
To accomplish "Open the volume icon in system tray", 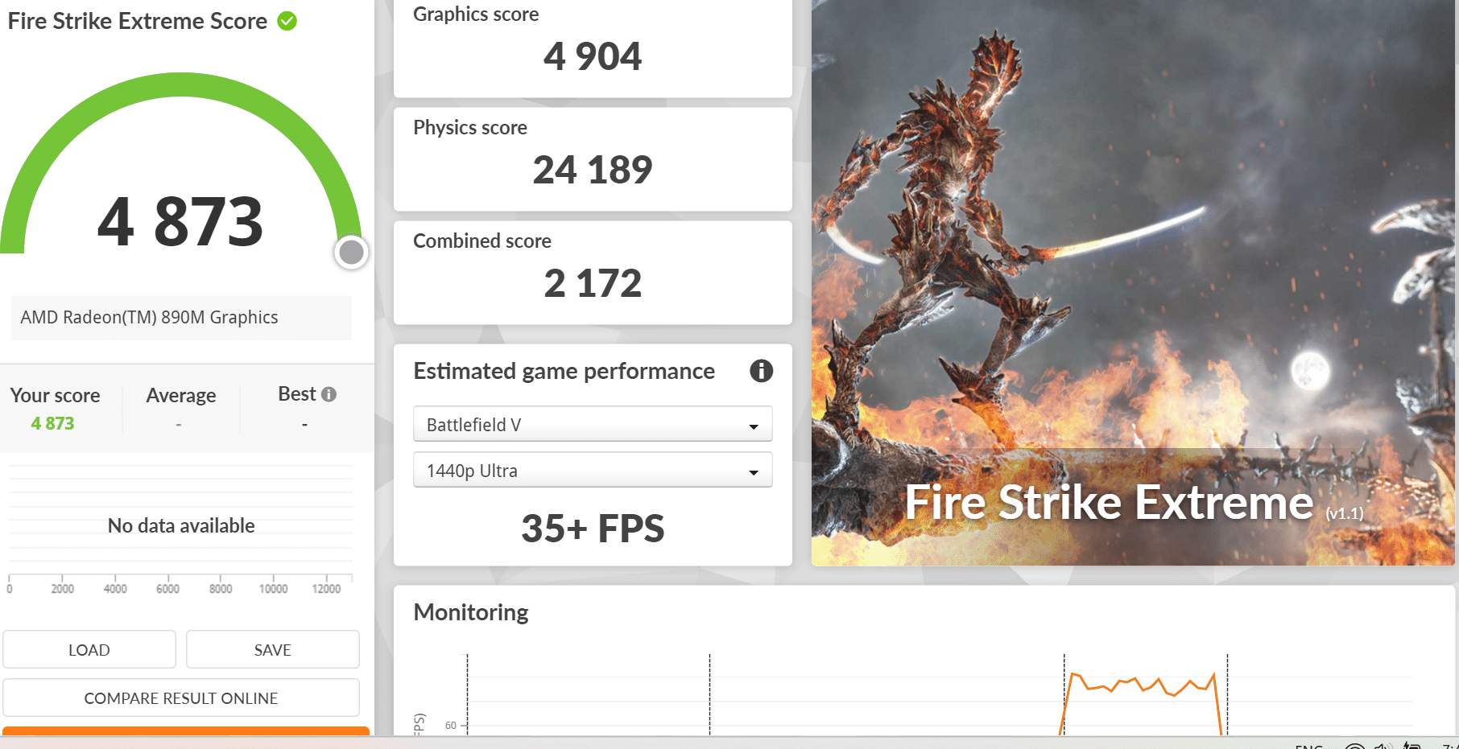I will (x=1383, y=746).
